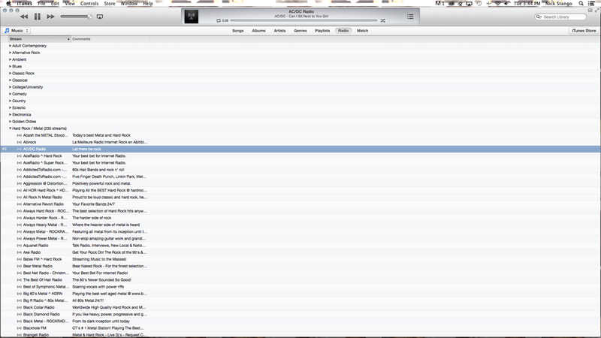
Task: Open the Help menu
Action: coord(148,4)
